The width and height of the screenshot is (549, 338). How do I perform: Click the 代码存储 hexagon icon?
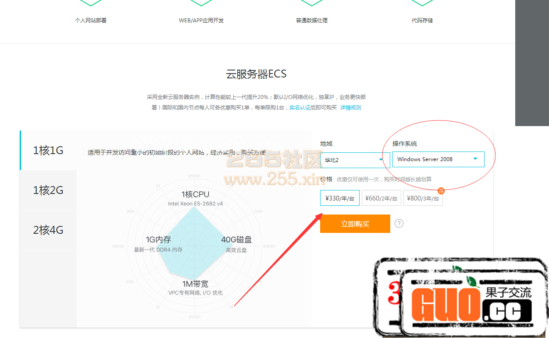(x=422, y=2)
